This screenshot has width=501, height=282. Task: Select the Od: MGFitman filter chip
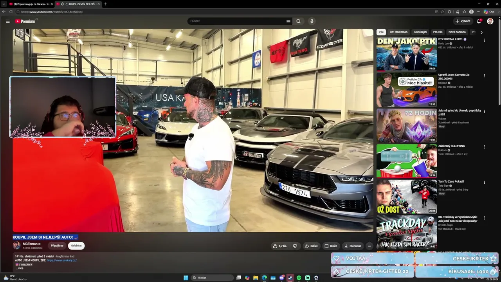(x=398, y=32)
